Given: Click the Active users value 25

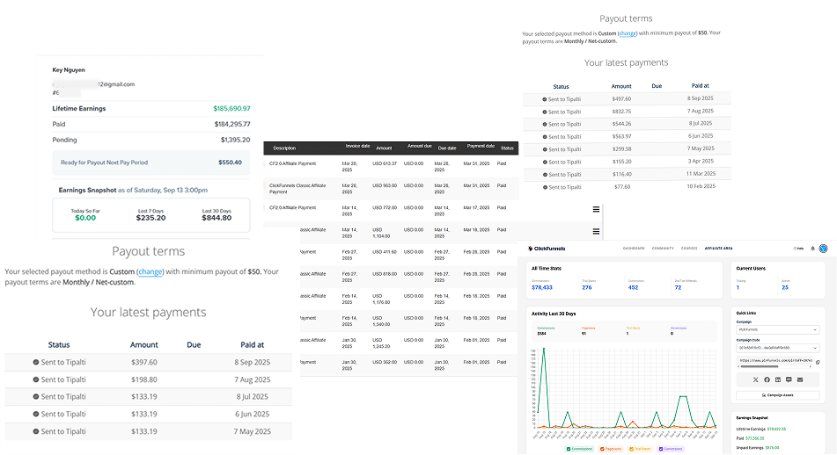Looking at the screenshot, I should click(x=785, y=288).
